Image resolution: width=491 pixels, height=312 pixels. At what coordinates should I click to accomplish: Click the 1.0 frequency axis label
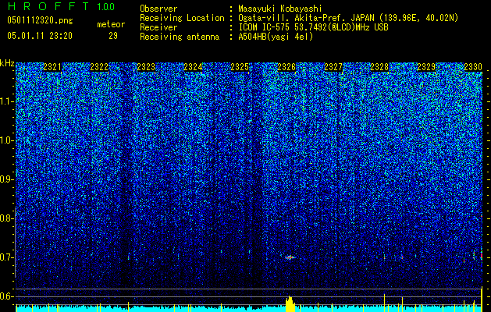7,140
